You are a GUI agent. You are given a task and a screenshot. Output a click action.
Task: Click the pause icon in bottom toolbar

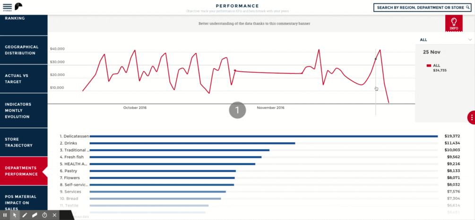click(5, 215)
